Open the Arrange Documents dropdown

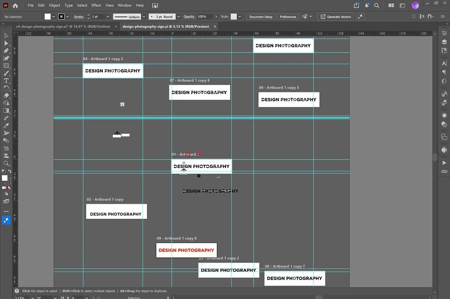tap(391, 5)
